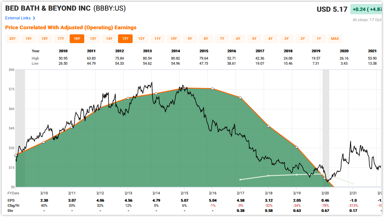Click the 2014 High value 80.82
This screenshot has width=384, height=217.
[176, 58]
